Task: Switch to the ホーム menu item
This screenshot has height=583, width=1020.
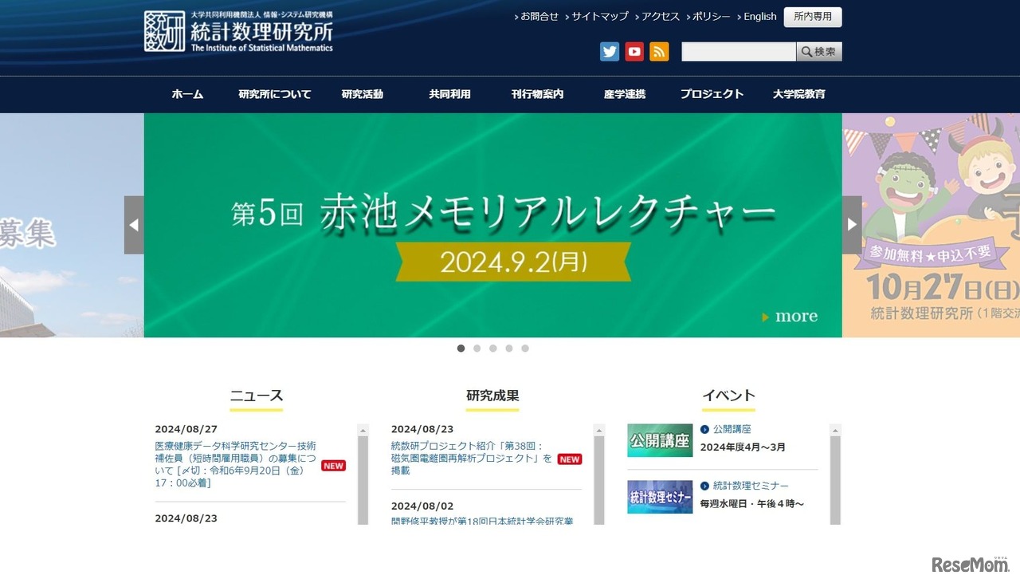Action: coord(187,94)
